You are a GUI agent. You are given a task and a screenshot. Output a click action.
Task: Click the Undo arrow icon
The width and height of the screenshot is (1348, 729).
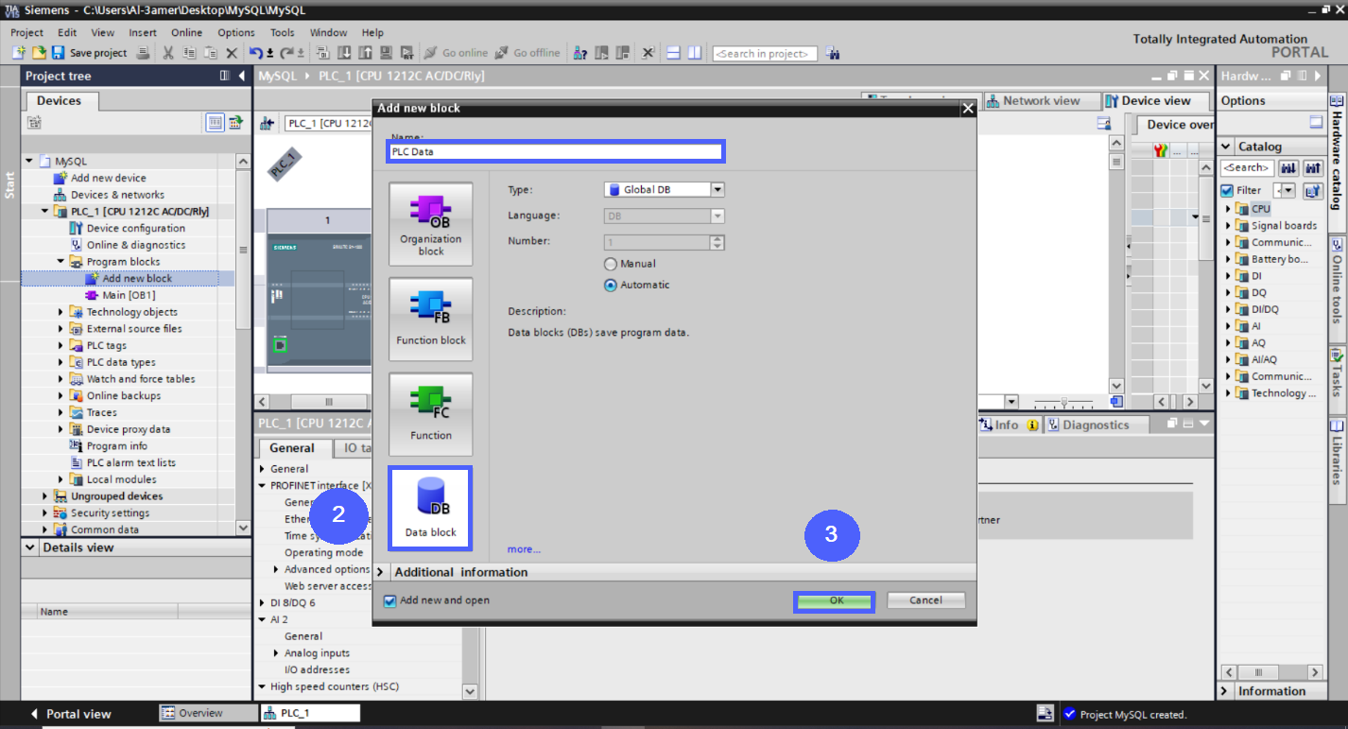tap(256, 53)
